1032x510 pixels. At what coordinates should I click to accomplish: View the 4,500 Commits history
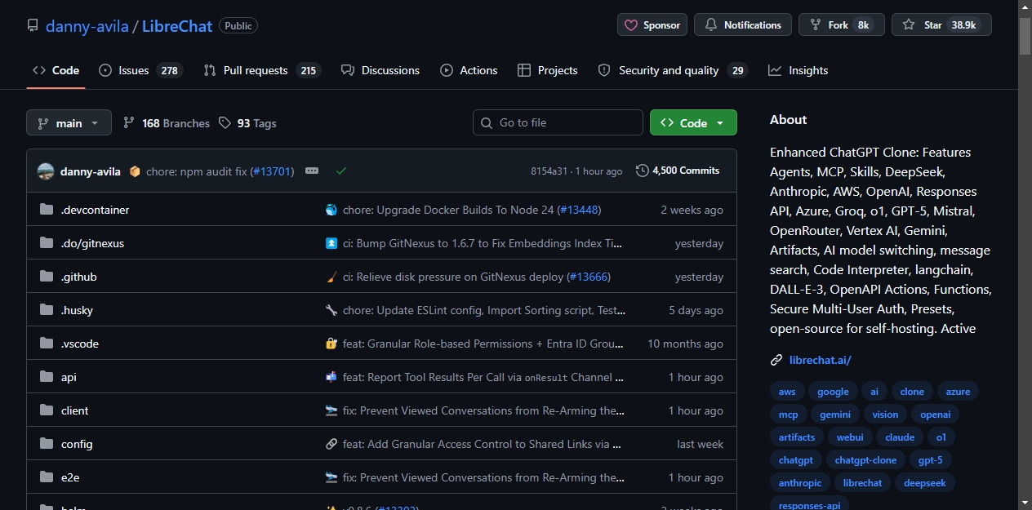tap(678, 171)
